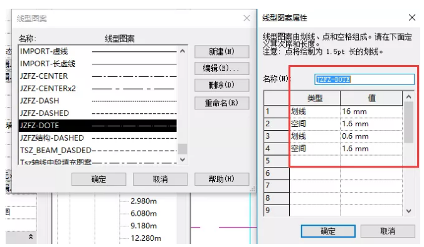
Task: Click the 0.6 mm value cell
Action: pos(371,136)
